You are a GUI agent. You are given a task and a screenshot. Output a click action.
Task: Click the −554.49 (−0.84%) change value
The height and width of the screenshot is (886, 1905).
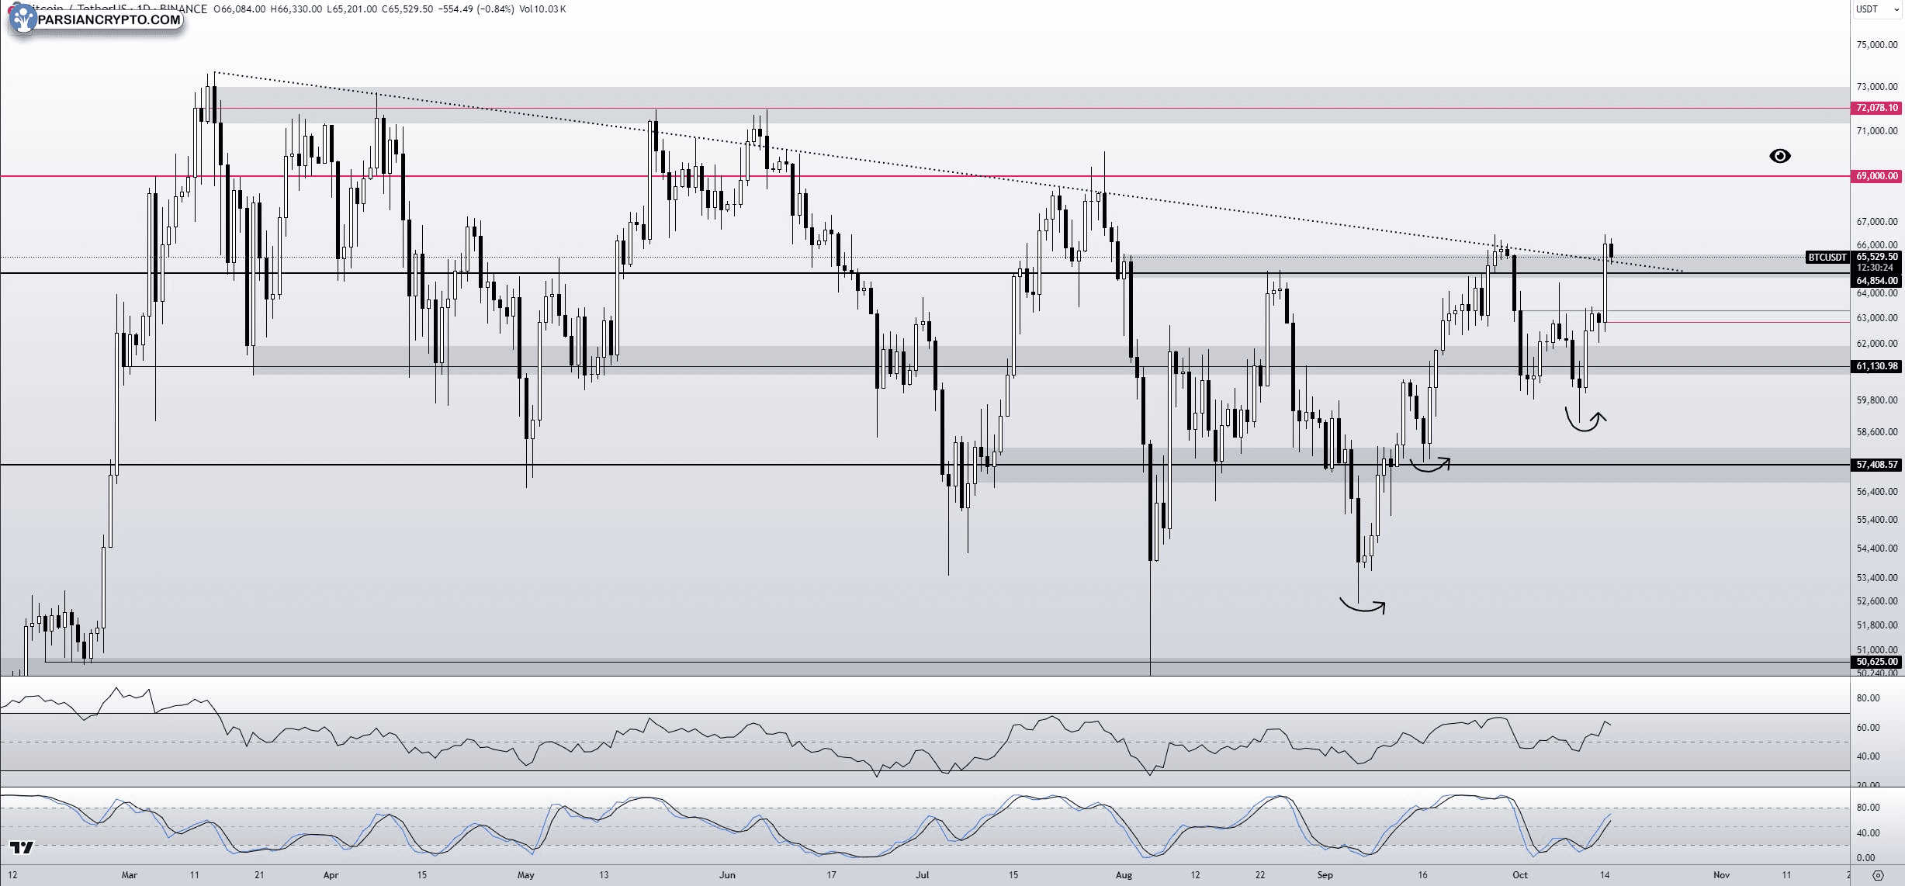tap(476, 9)
